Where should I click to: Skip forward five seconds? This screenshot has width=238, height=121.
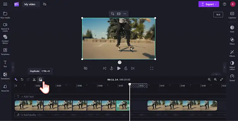(126, 68)
